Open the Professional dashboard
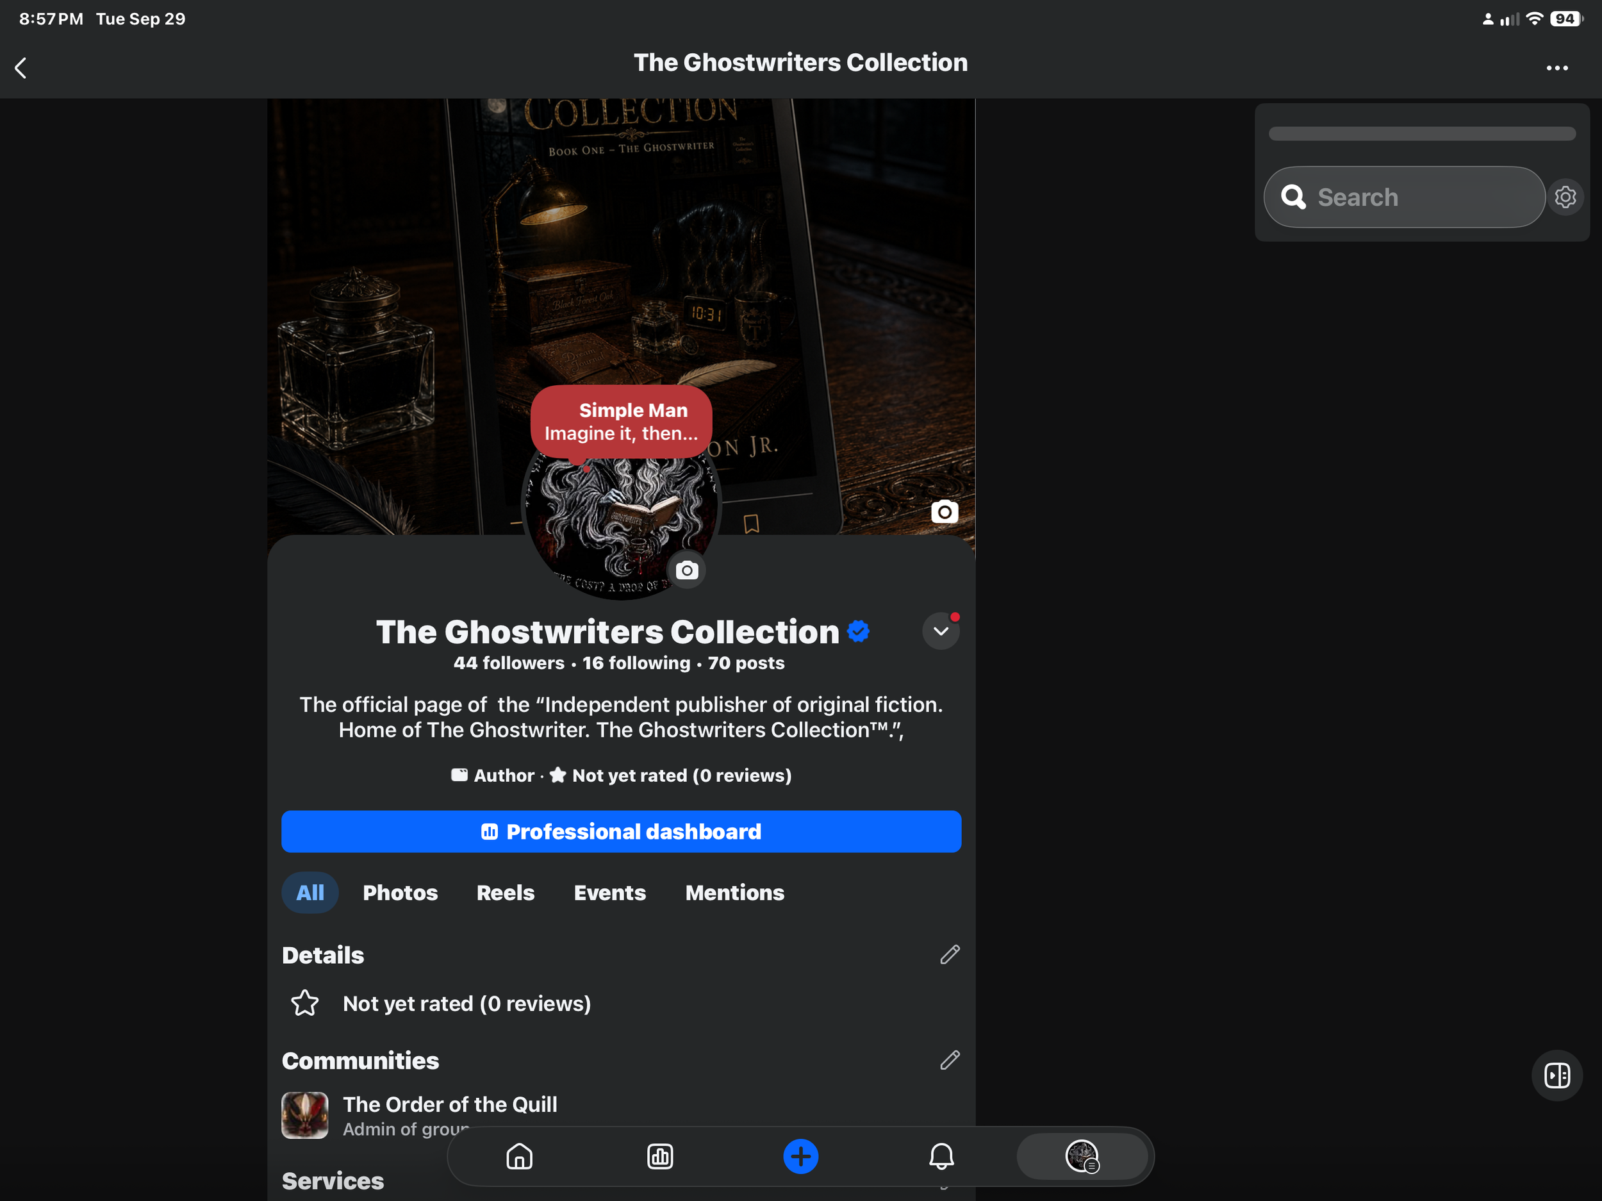The width and height of the screenshot is (1602, 1201). click(x=622, y=832)
